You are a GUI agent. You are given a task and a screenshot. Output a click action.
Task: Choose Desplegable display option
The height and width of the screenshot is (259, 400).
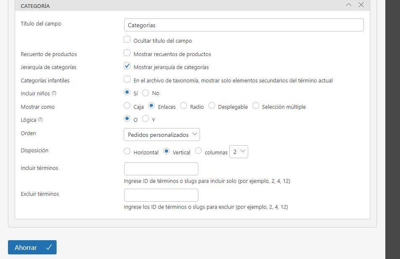211,105
